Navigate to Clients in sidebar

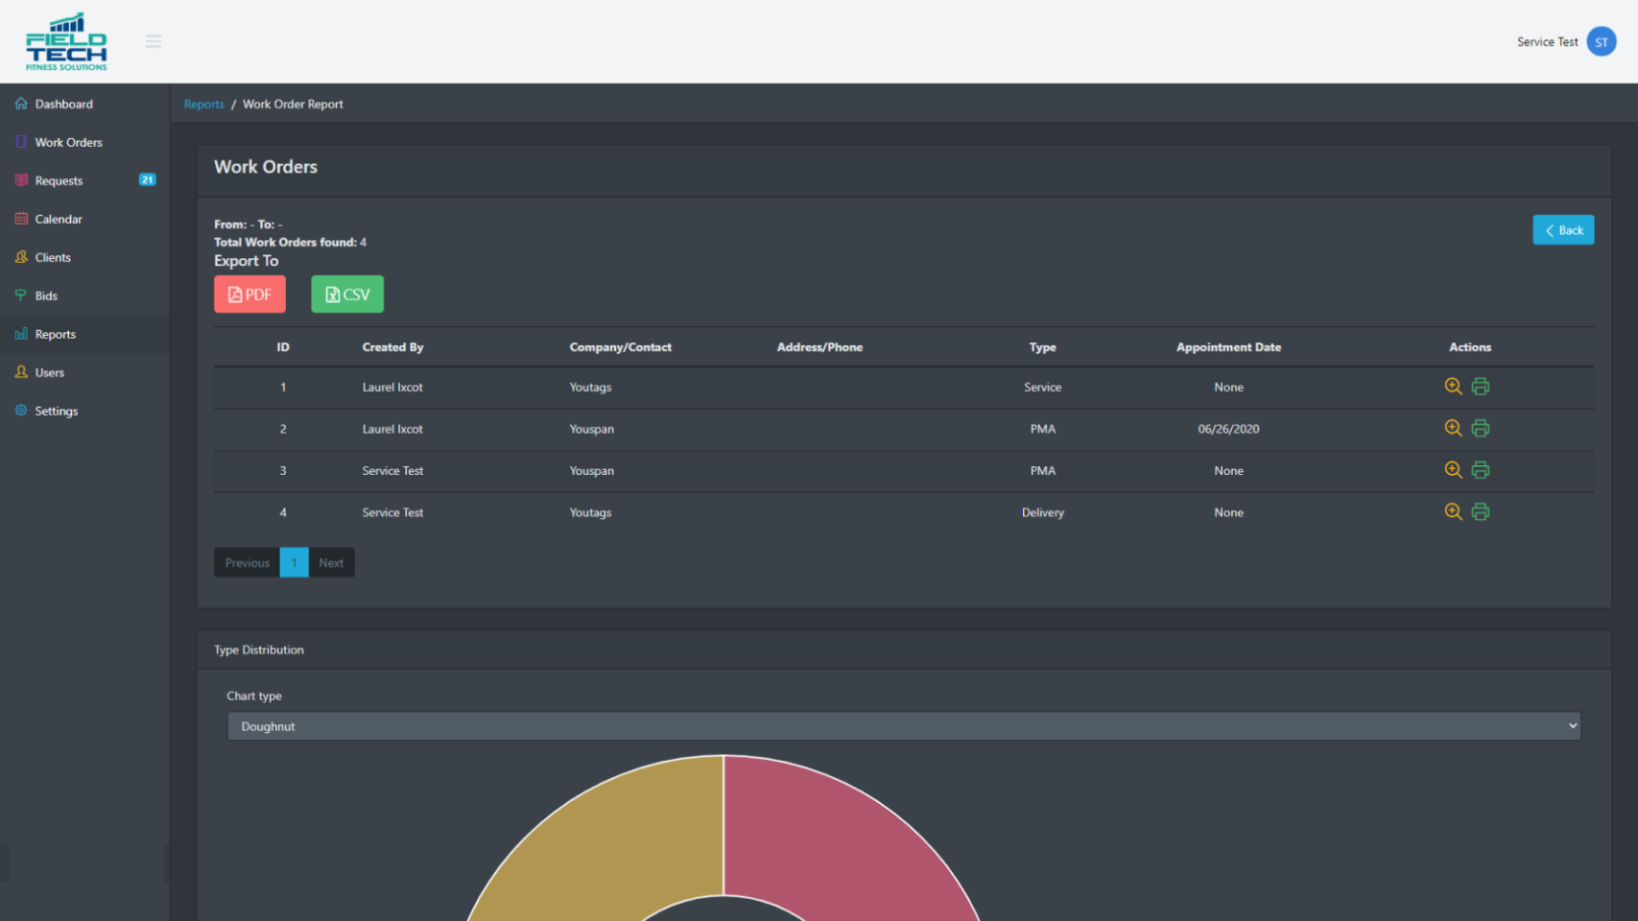click(x=53, y=257)
